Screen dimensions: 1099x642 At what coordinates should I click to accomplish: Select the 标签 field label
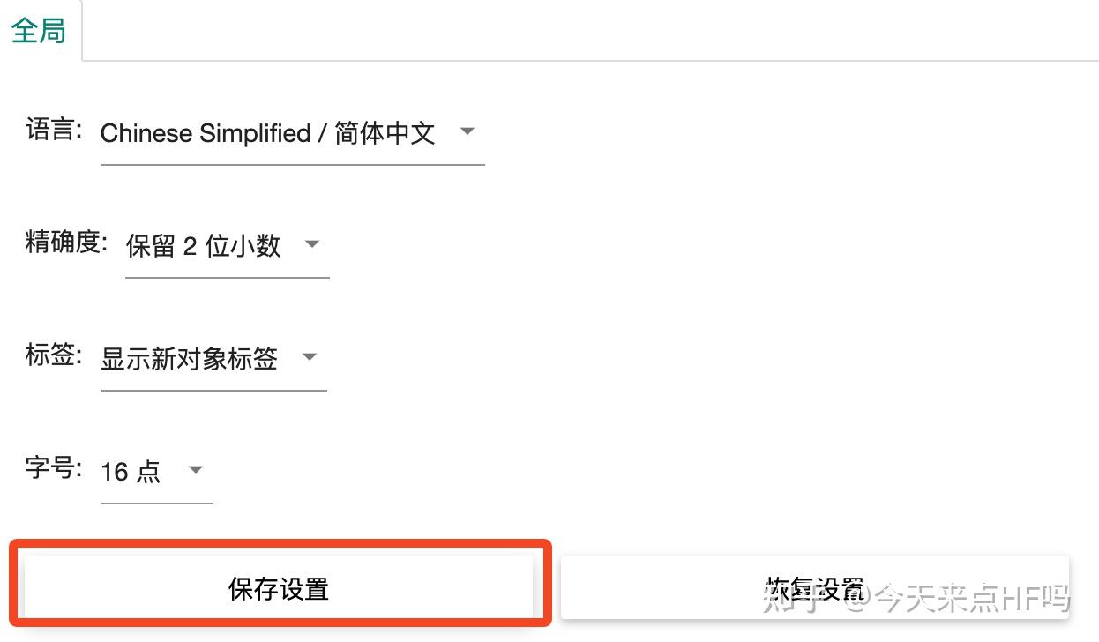tap(54, 356)
